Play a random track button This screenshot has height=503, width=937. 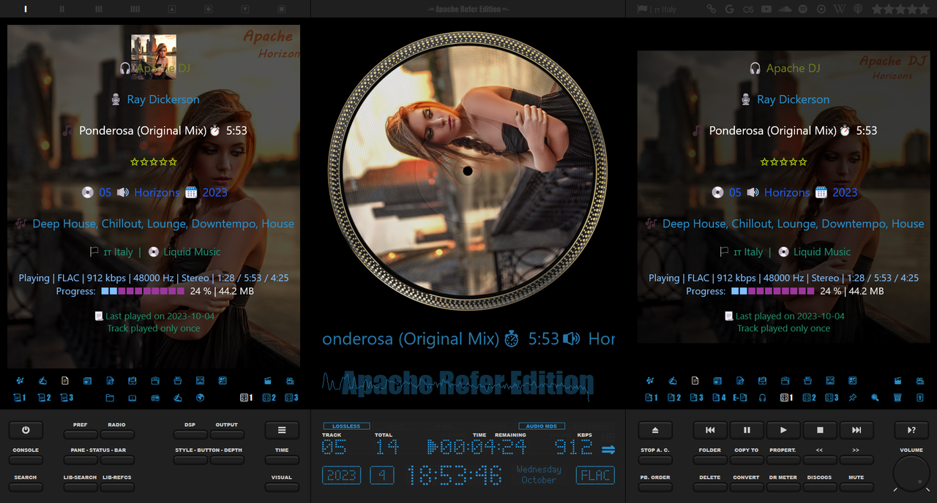point(911,431)
